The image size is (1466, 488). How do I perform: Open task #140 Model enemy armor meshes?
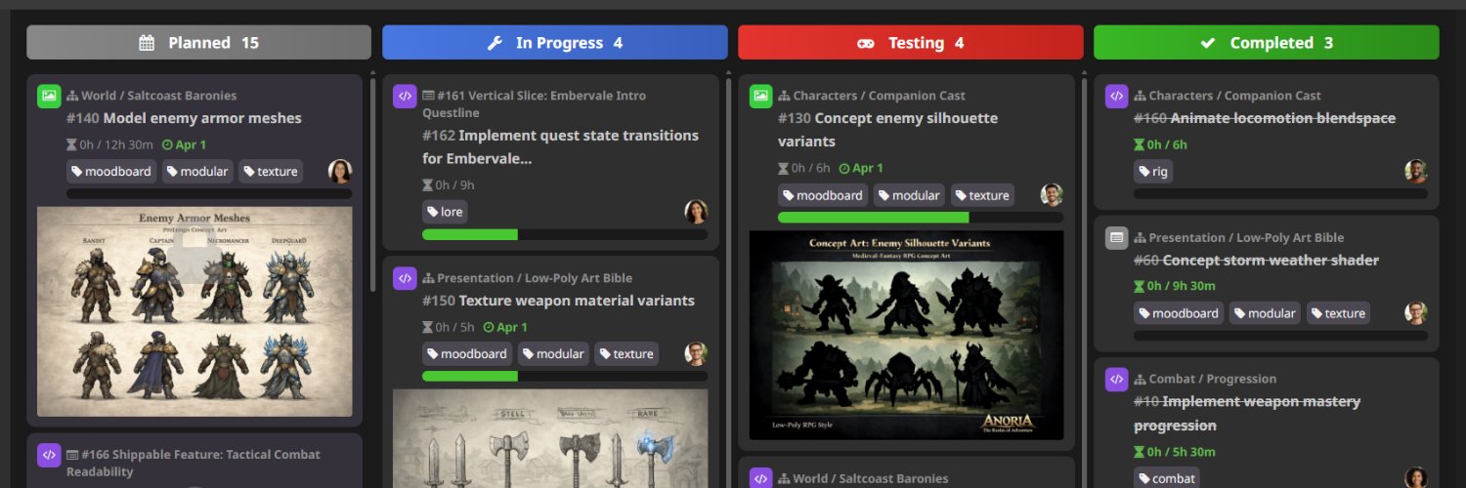(184, 118)
